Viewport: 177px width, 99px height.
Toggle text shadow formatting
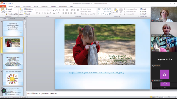click(45, 13)
